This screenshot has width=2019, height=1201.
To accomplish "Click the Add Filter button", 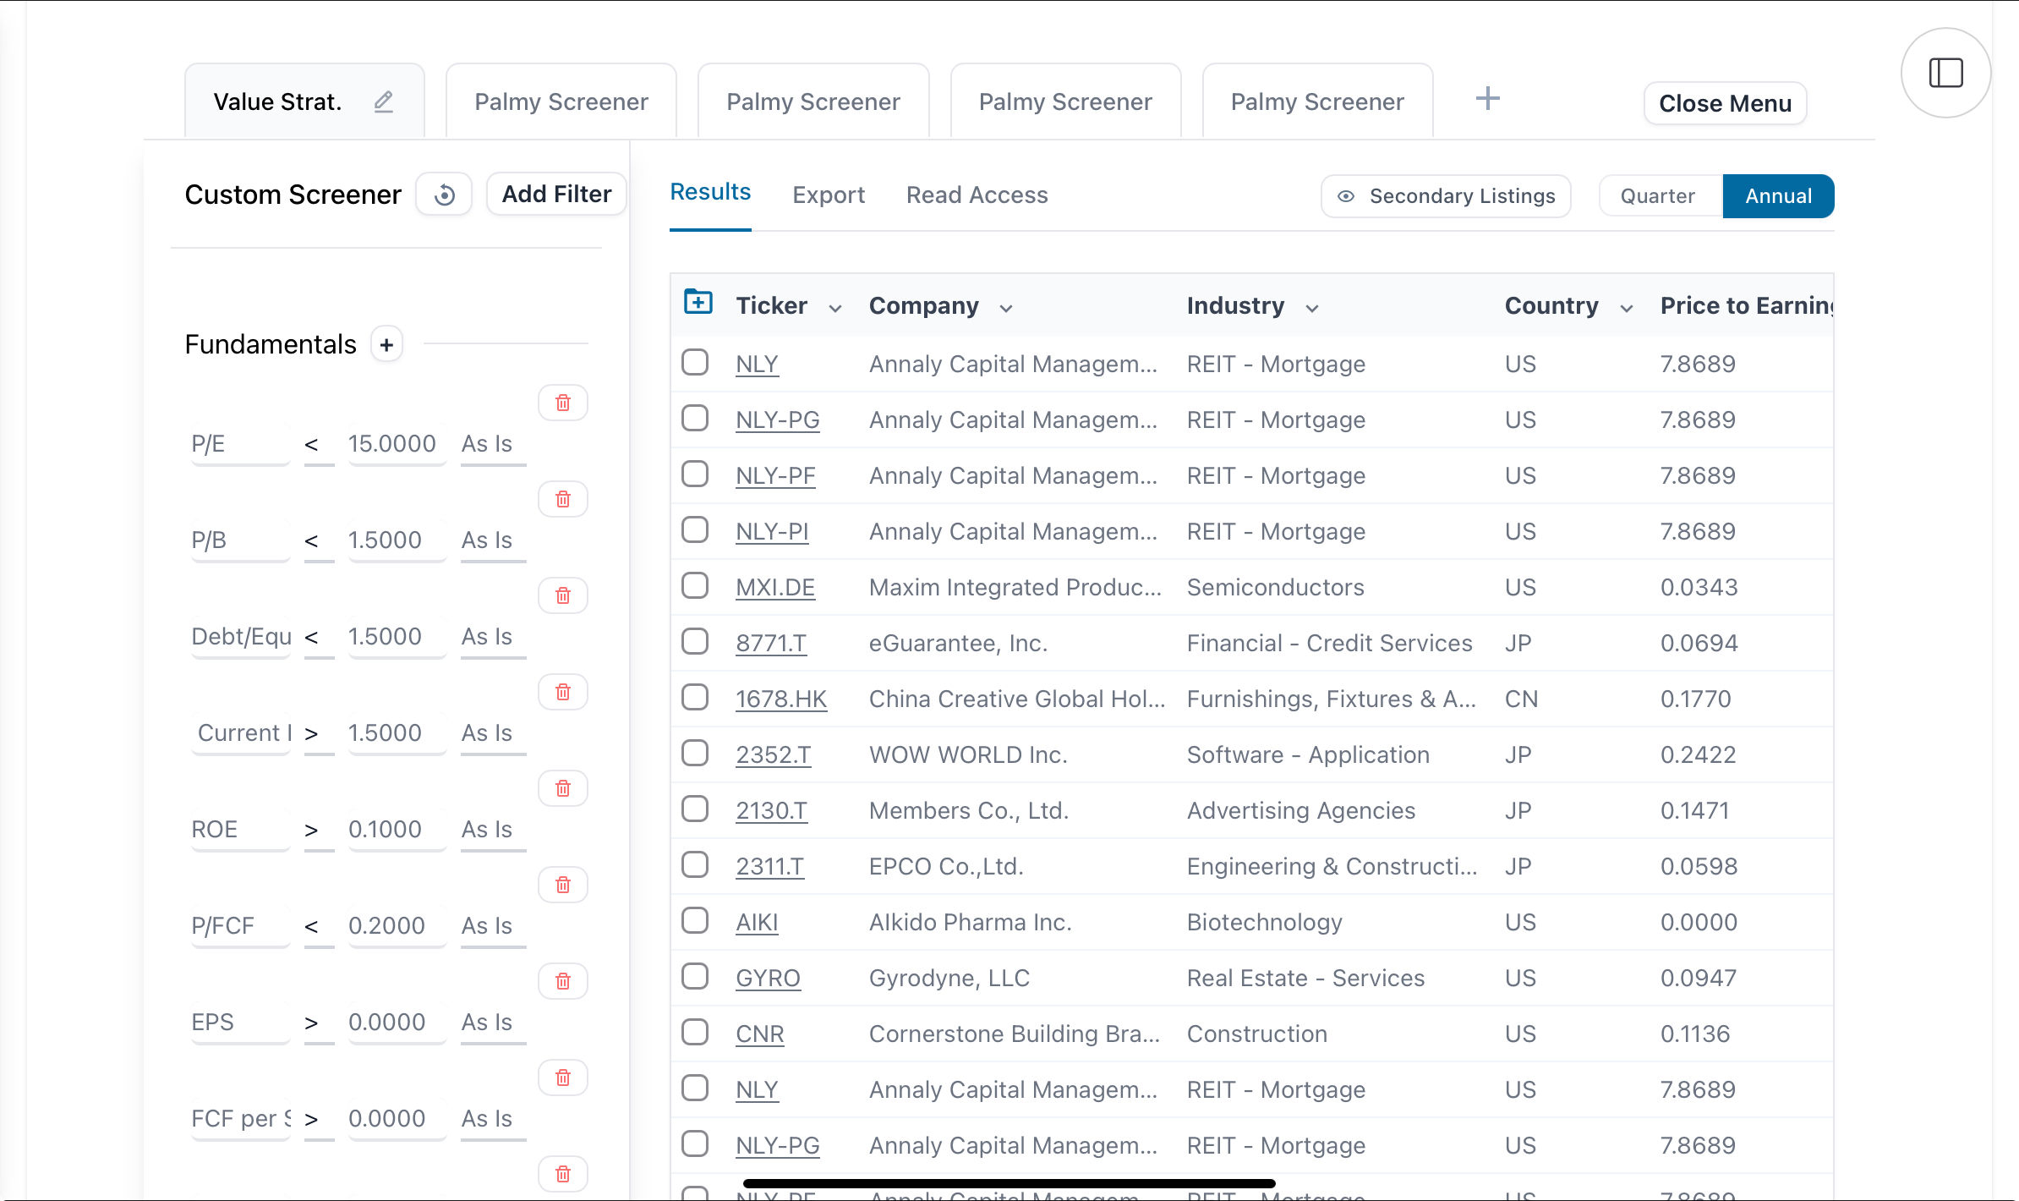I will pyautogui.click(x=556, y=195).
